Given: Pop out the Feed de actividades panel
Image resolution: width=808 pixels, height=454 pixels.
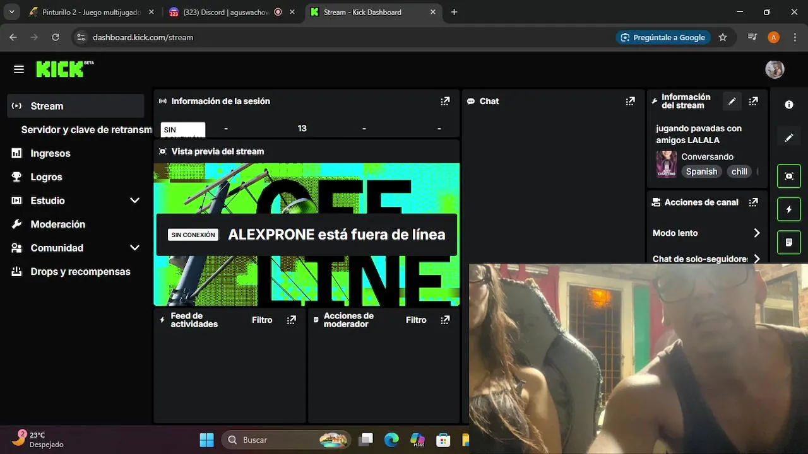Looking at the screenshot, I should coord(291,320).
